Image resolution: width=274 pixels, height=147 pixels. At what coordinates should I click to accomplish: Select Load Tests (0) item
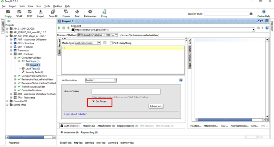[33, 69]
